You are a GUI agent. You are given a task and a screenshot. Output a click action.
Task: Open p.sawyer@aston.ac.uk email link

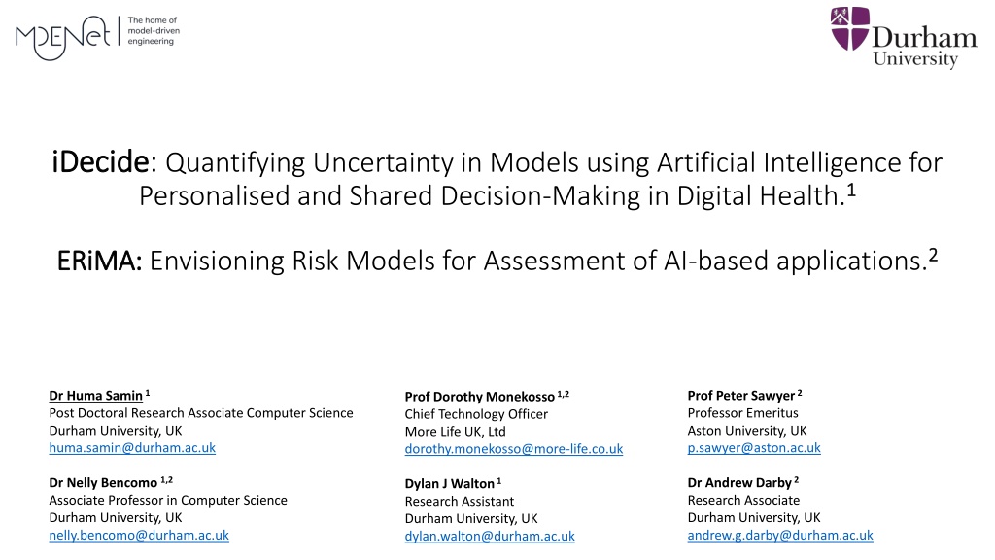click(754, 447)
